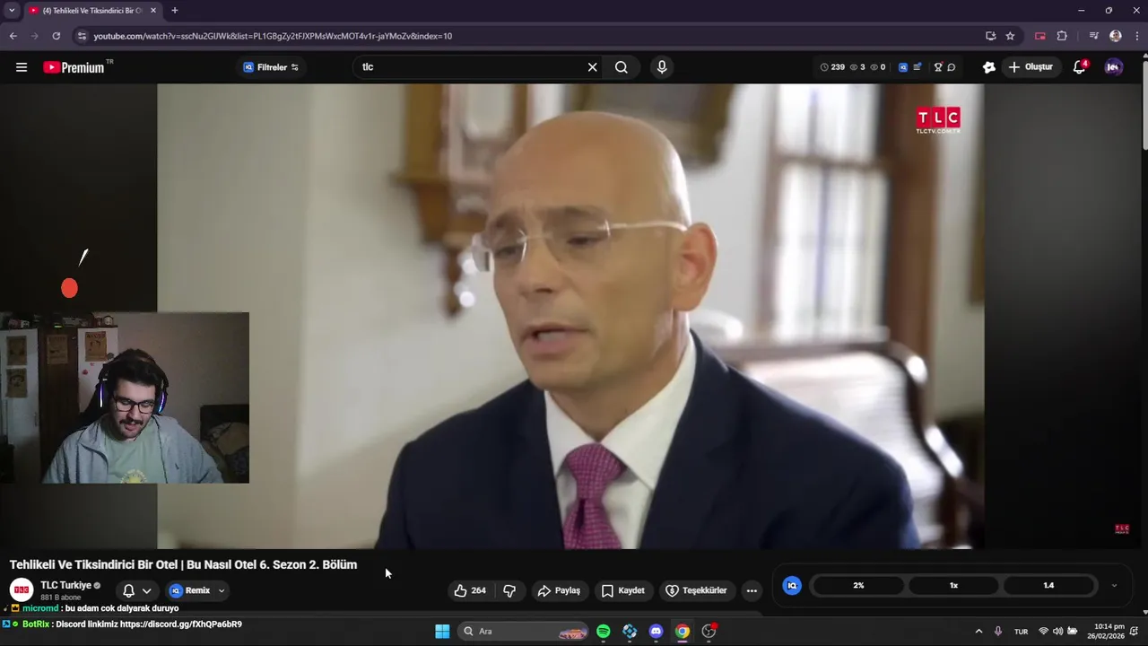Click the Teşekkürler thanks button
Image resolution: width=1148 pixels, height=646 pixels.
click(696, 590)
